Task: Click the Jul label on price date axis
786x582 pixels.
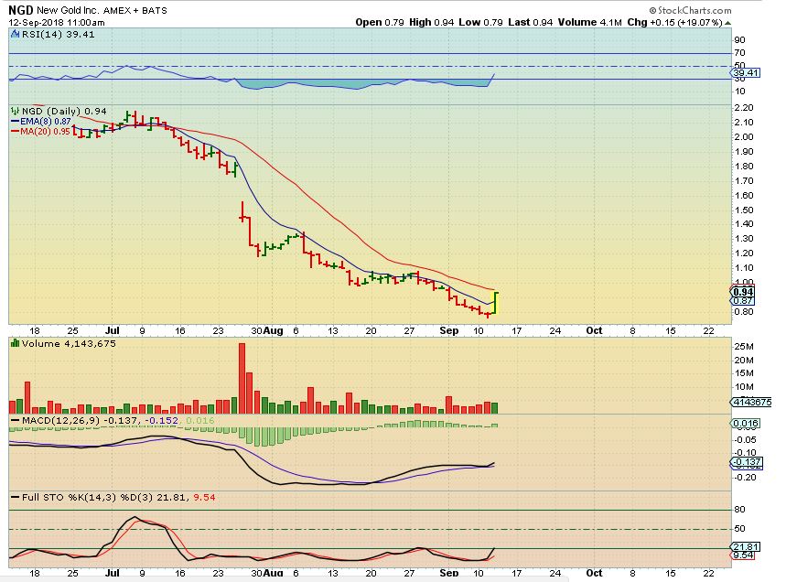Action: (113, 330)
